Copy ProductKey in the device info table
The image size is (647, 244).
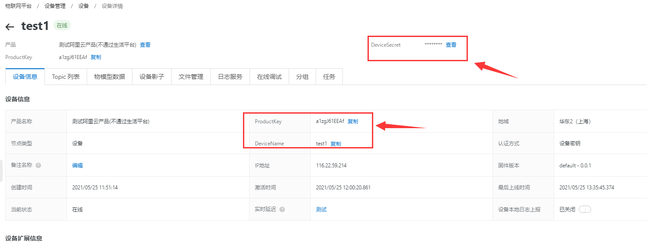(x=353, y=122)
